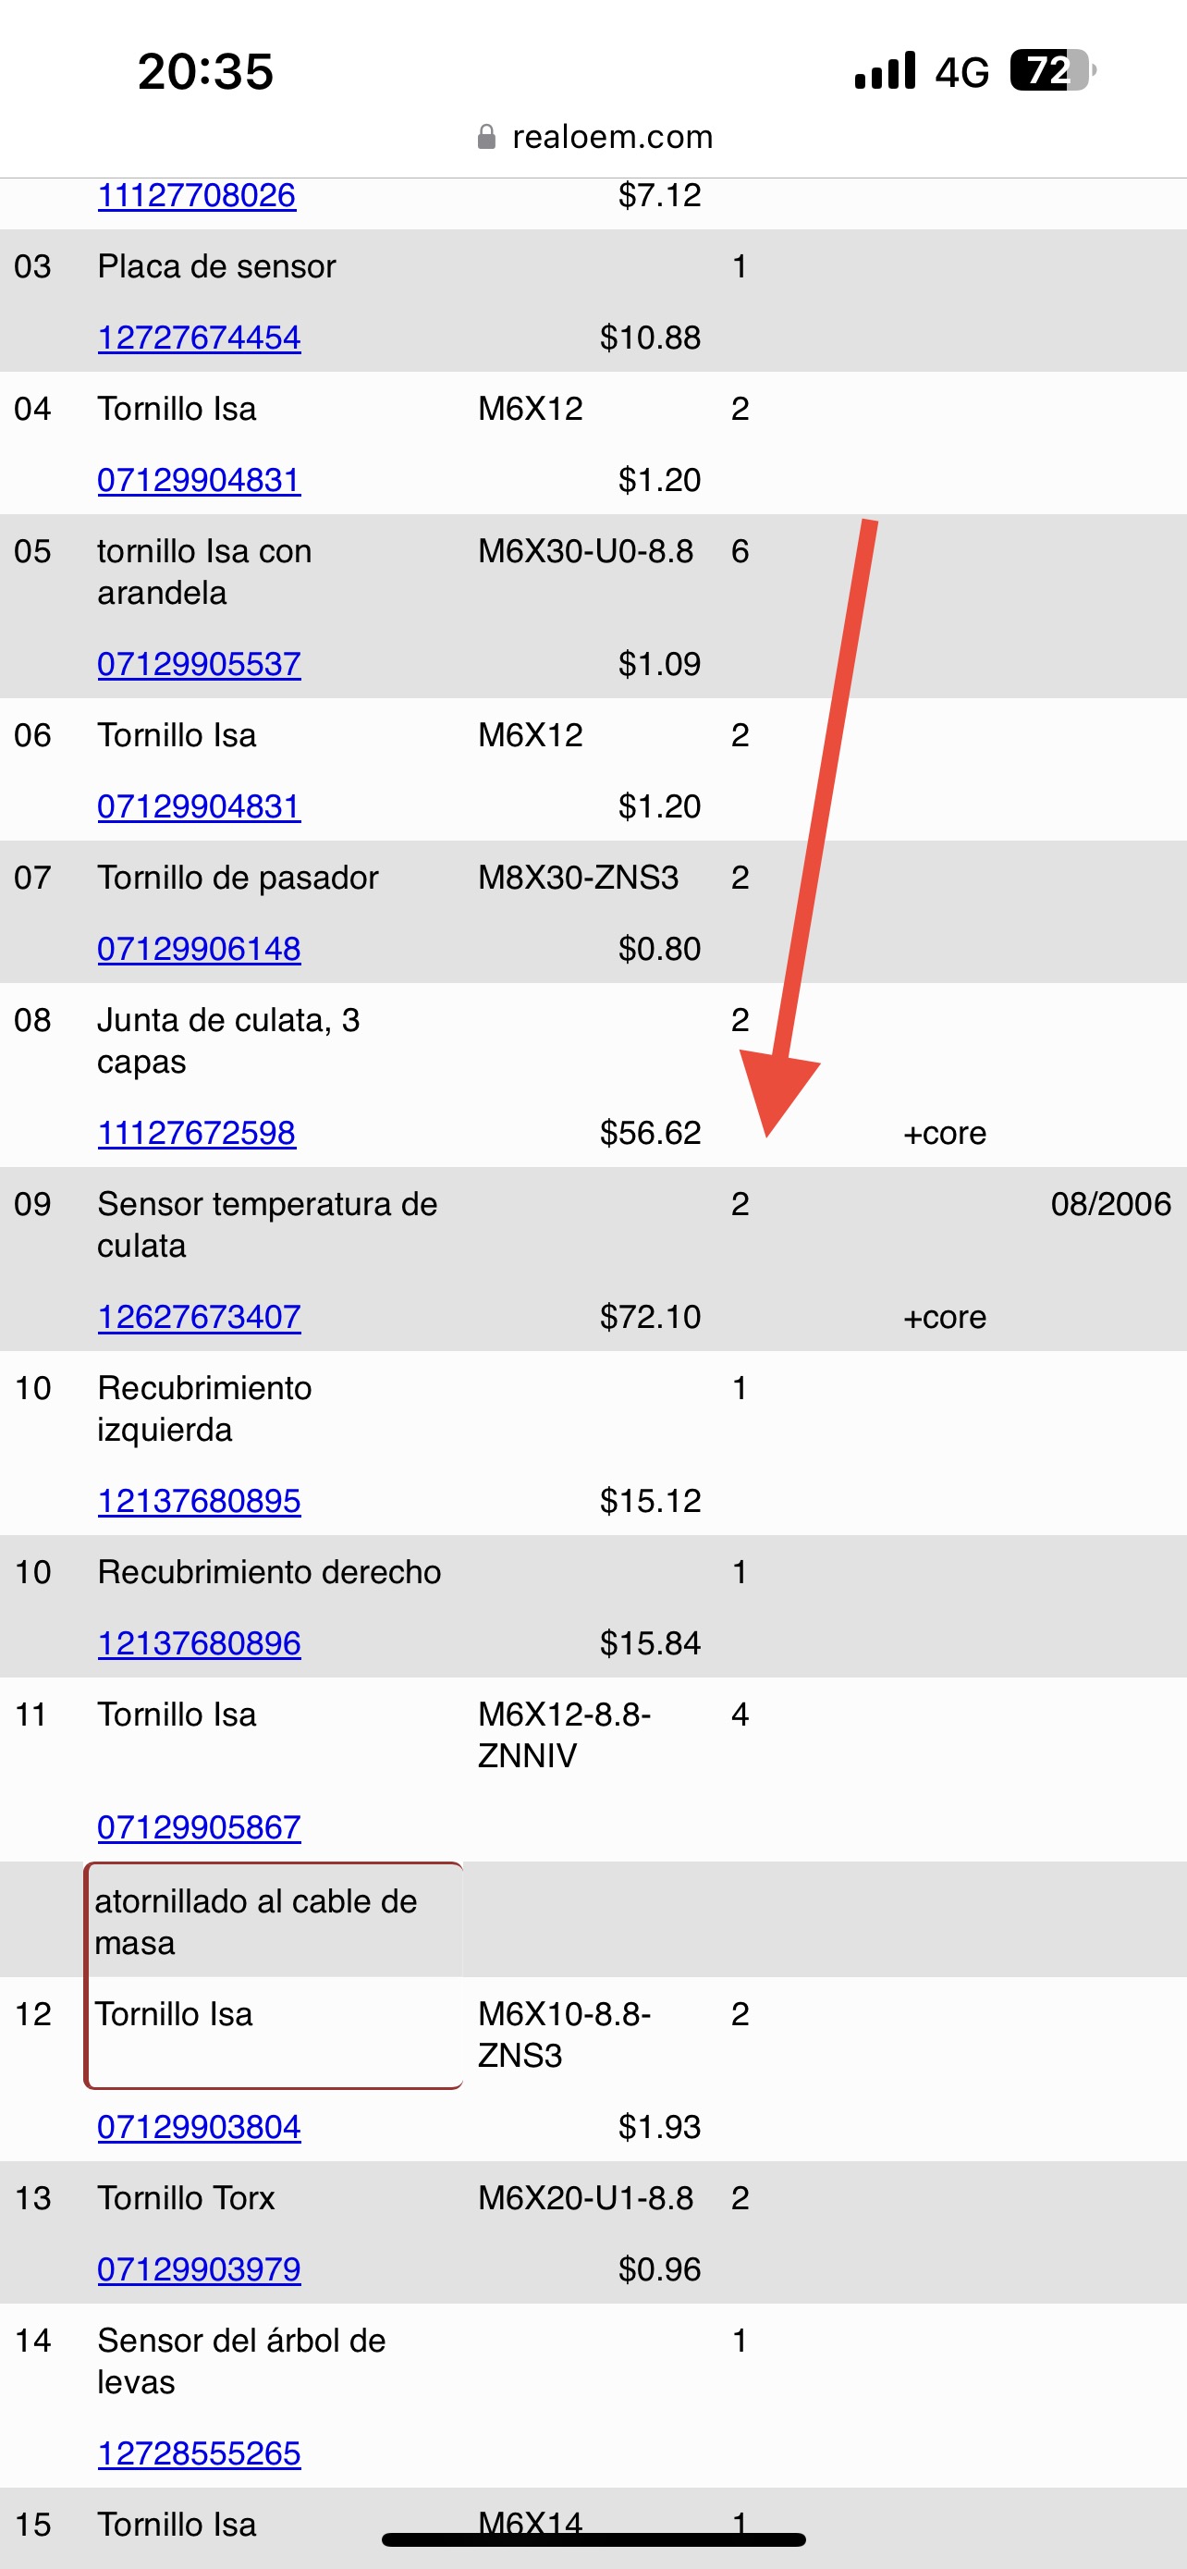
Task: Open part number 11127708026
Action: coord(196,195)
